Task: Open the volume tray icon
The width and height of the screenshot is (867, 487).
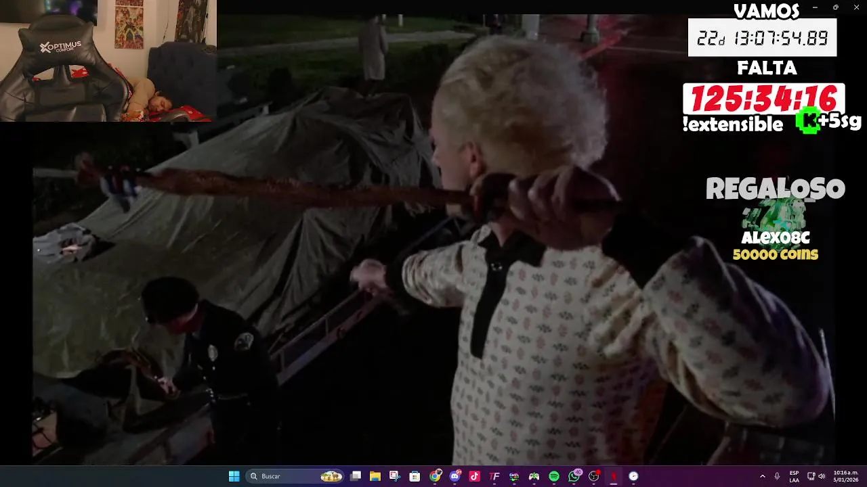Action: 822,476
